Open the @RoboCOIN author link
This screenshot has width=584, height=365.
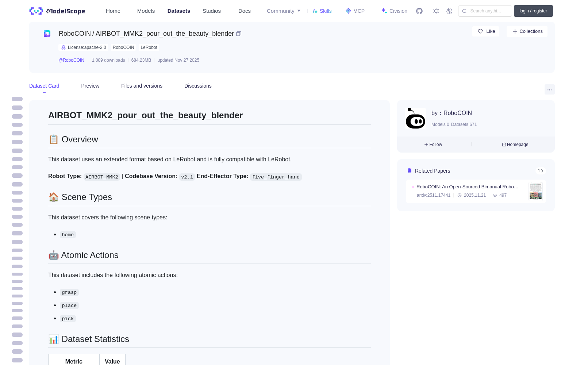click(x=71, y=60)
